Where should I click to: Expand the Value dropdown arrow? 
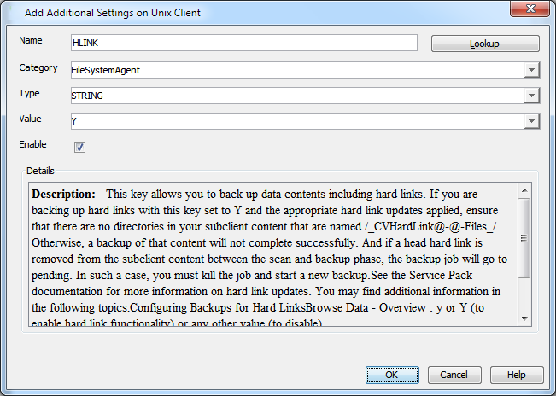click(531, 121)
